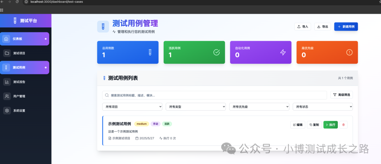Click the 活跃 status tag
Viewport: 381px width, 164px height.
click(167, 124)
